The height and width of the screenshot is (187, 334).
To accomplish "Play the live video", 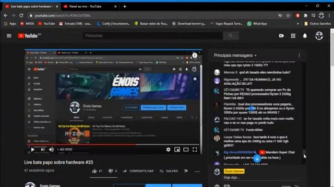I will pos(32,150).
